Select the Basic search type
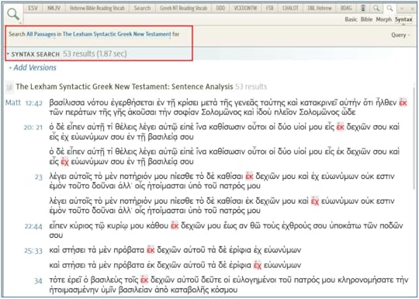Image resolution: width=419 pixels, height=299 pixels. pos(351,19)
